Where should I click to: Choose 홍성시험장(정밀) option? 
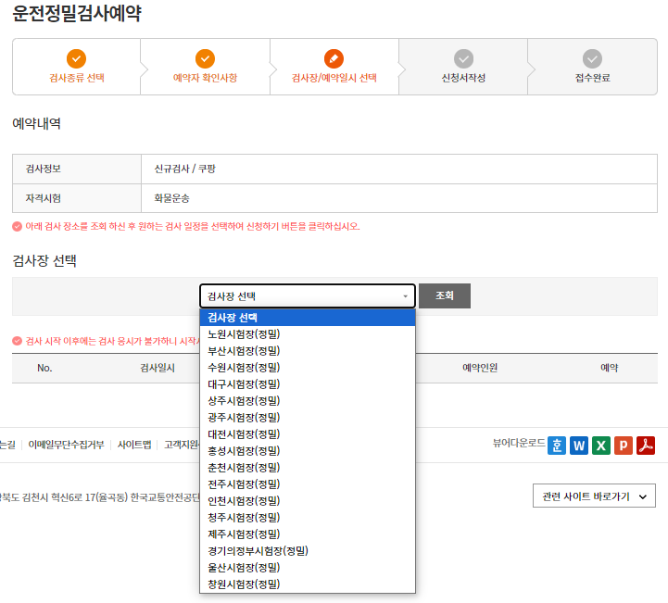[x=308, y=451]
